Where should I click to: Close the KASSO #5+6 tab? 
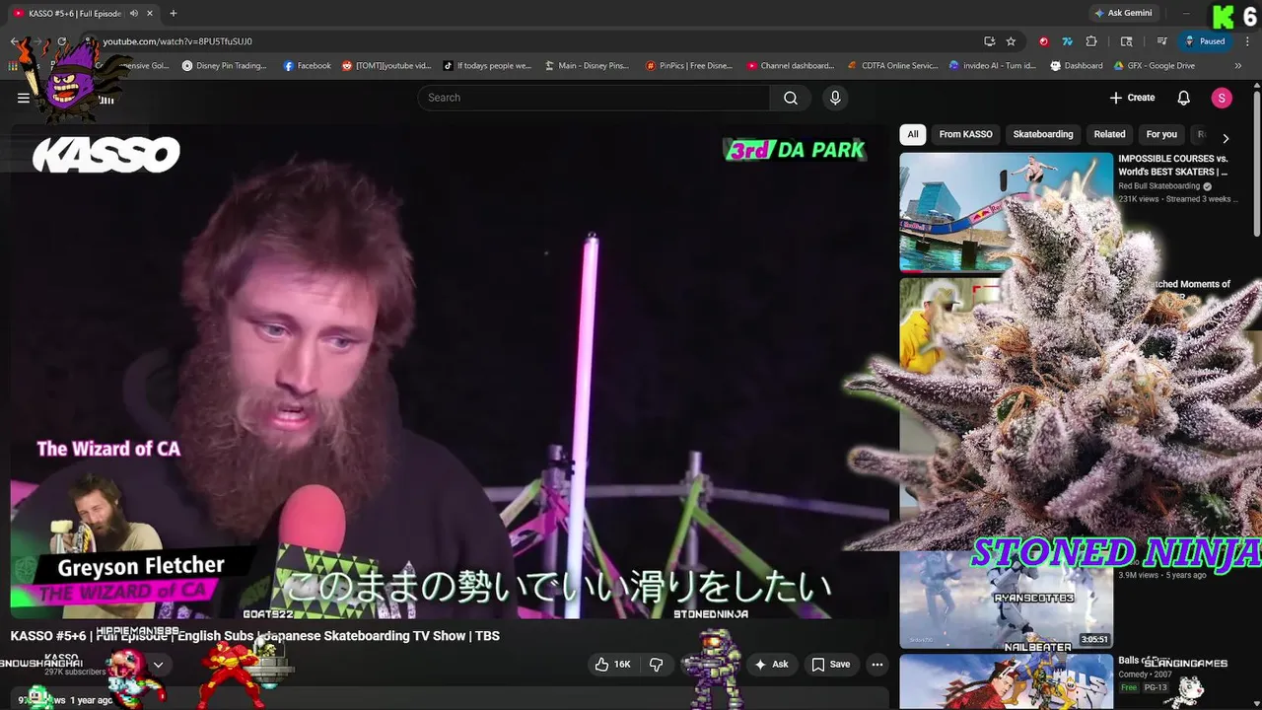click(150, 13)
